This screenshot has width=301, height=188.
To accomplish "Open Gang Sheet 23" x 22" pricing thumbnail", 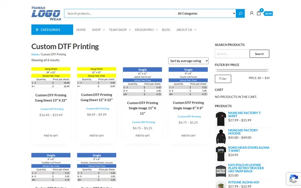I will click(51, 78).
